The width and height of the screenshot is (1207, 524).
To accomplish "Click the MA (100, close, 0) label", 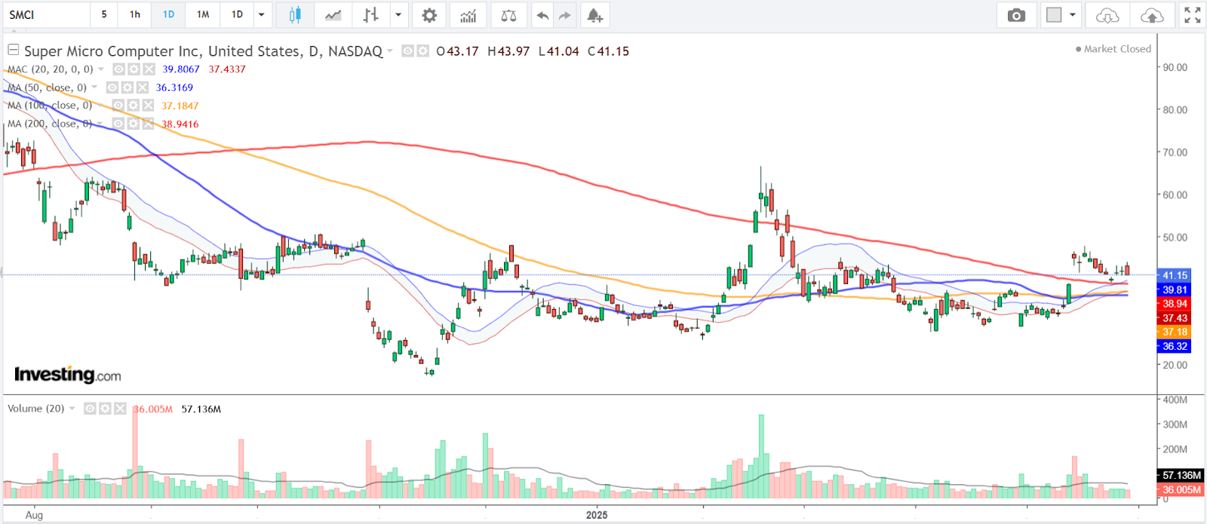I will click(x=51, y=106).
